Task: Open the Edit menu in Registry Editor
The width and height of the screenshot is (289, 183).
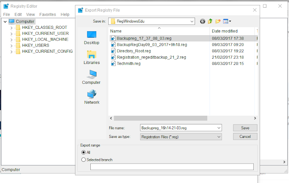Action: [x=18, y=14]
